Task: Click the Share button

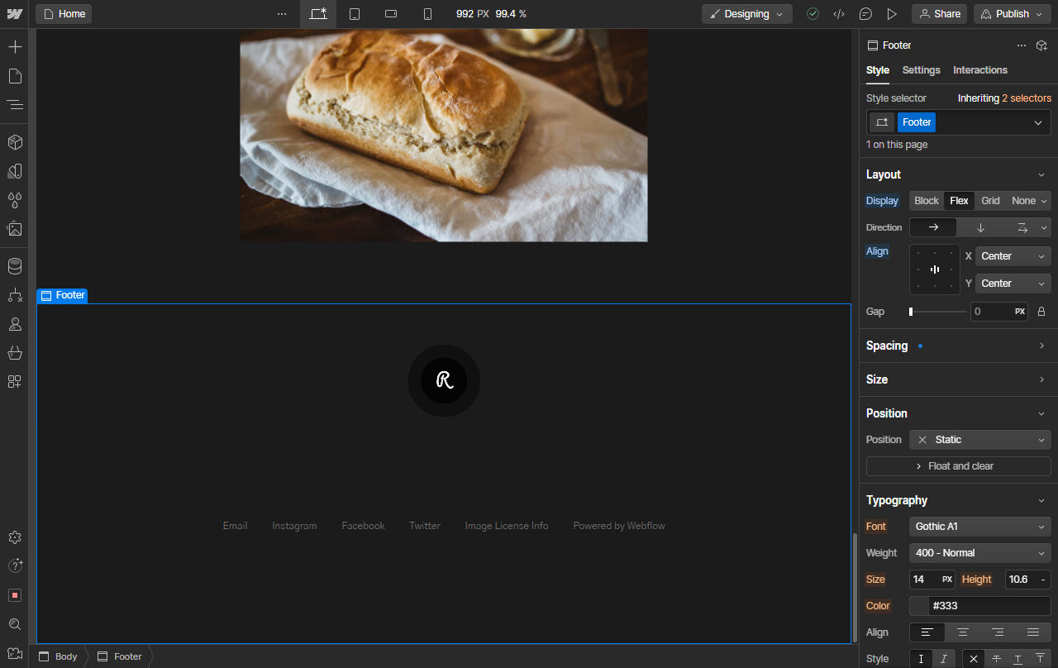Action: (x=940, y=14)
